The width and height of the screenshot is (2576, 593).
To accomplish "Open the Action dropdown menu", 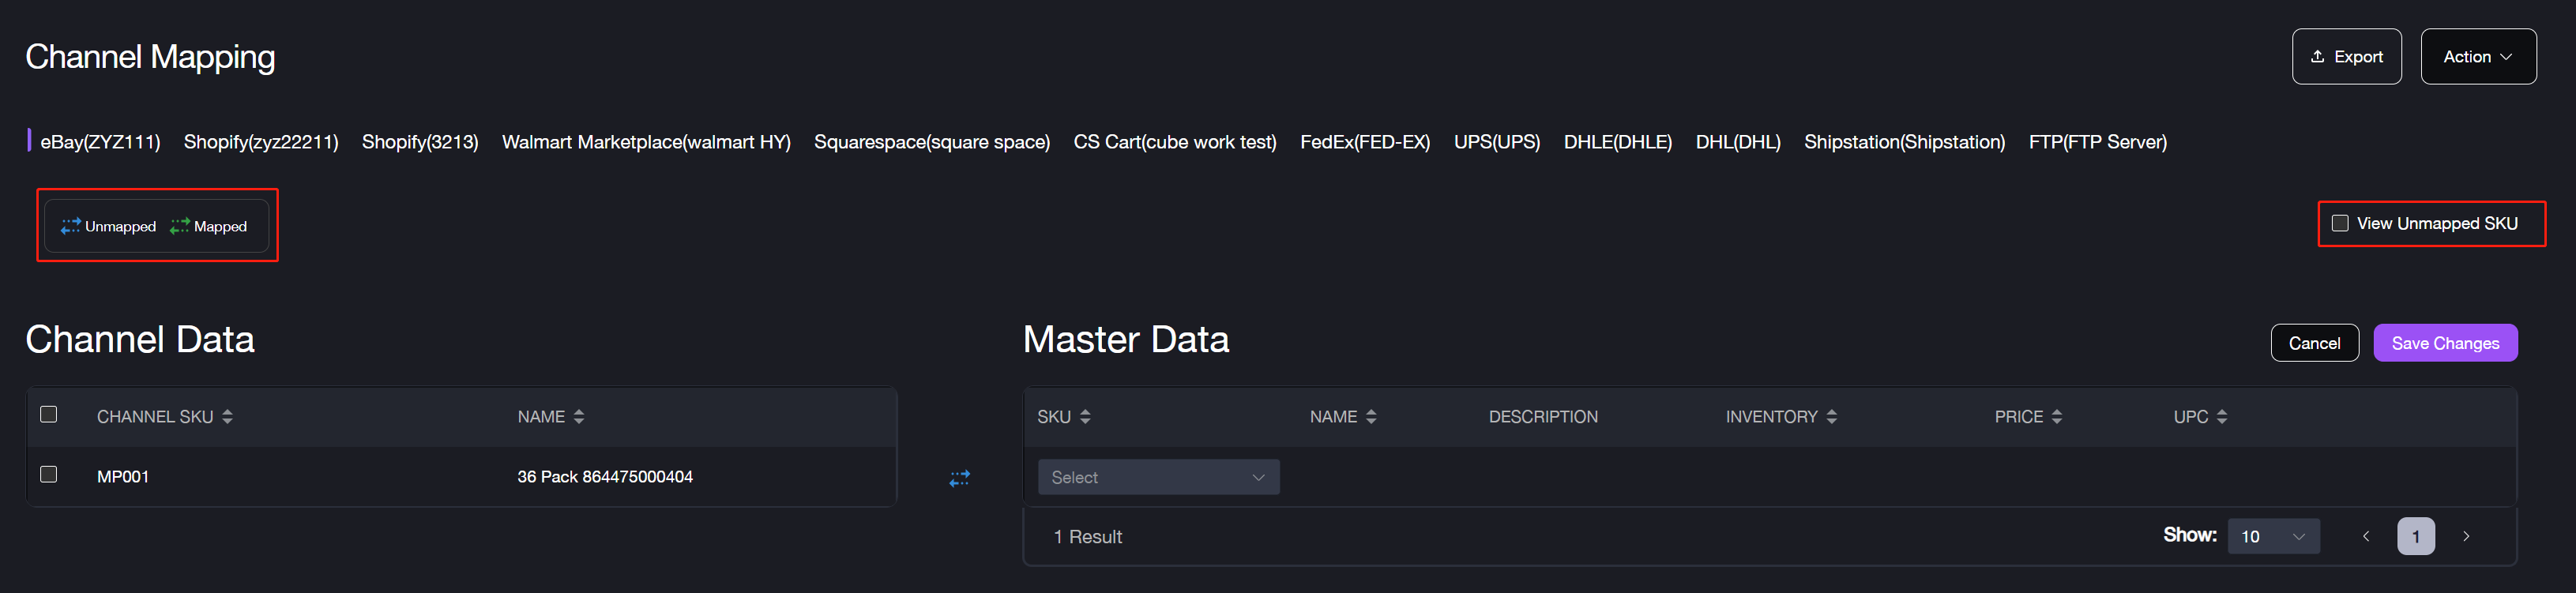I will (2477, 57).
